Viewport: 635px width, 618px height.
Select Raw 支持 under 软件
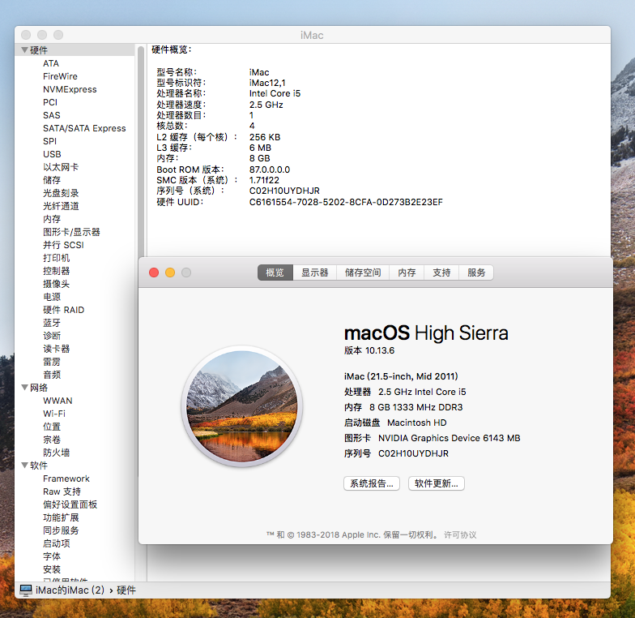[62, 491]
